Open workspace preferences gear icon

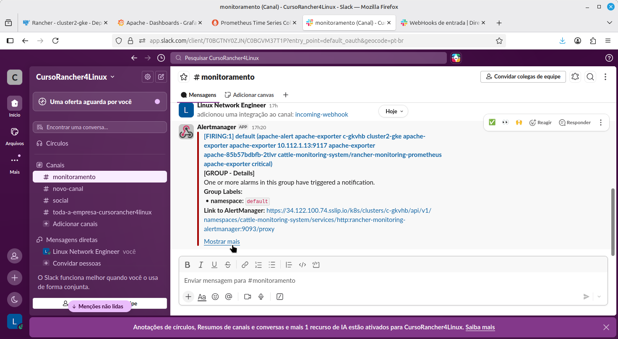(x=148, y=77)
